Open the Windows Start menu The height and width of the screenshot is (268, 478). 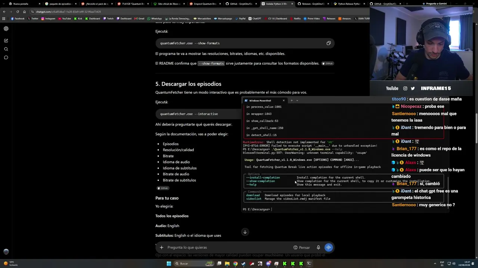tap(169, 264)
